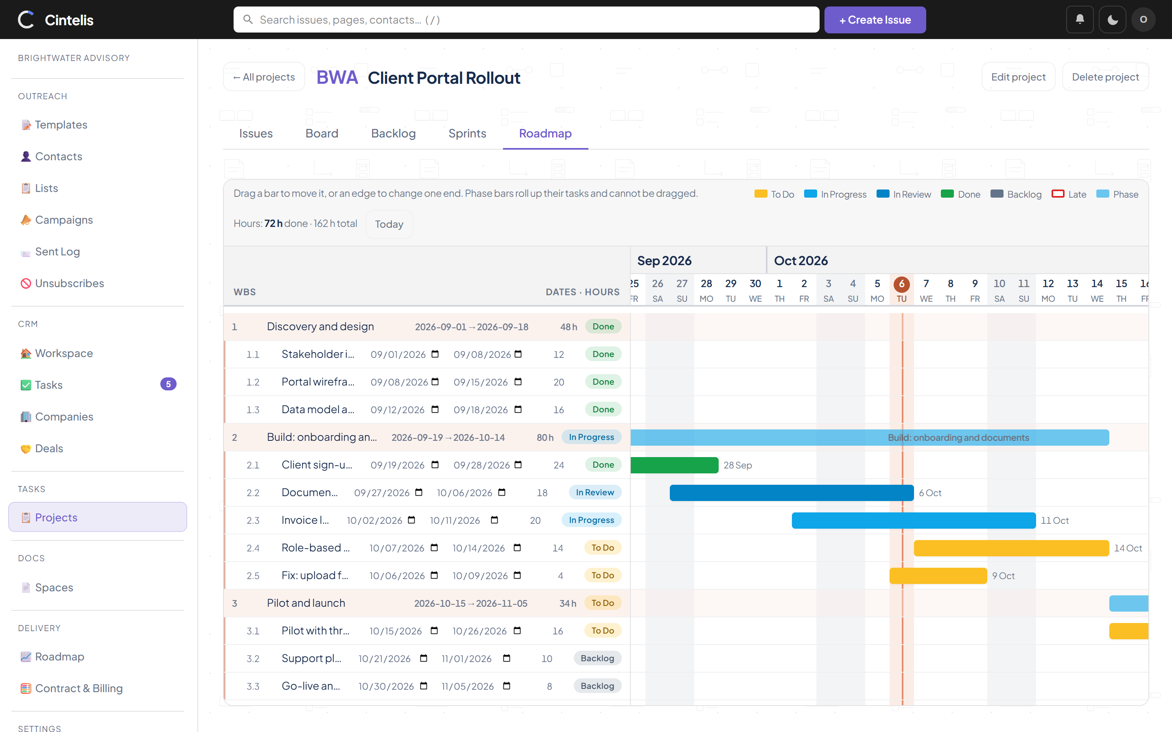Toggle dark mode moon icon
Screen dimensions: 1172x732
(x=1113, y=20)
